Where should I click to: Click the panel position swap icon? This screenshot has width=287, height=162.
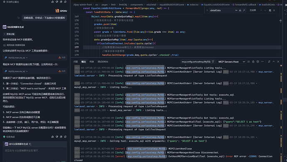click(269, 61)
